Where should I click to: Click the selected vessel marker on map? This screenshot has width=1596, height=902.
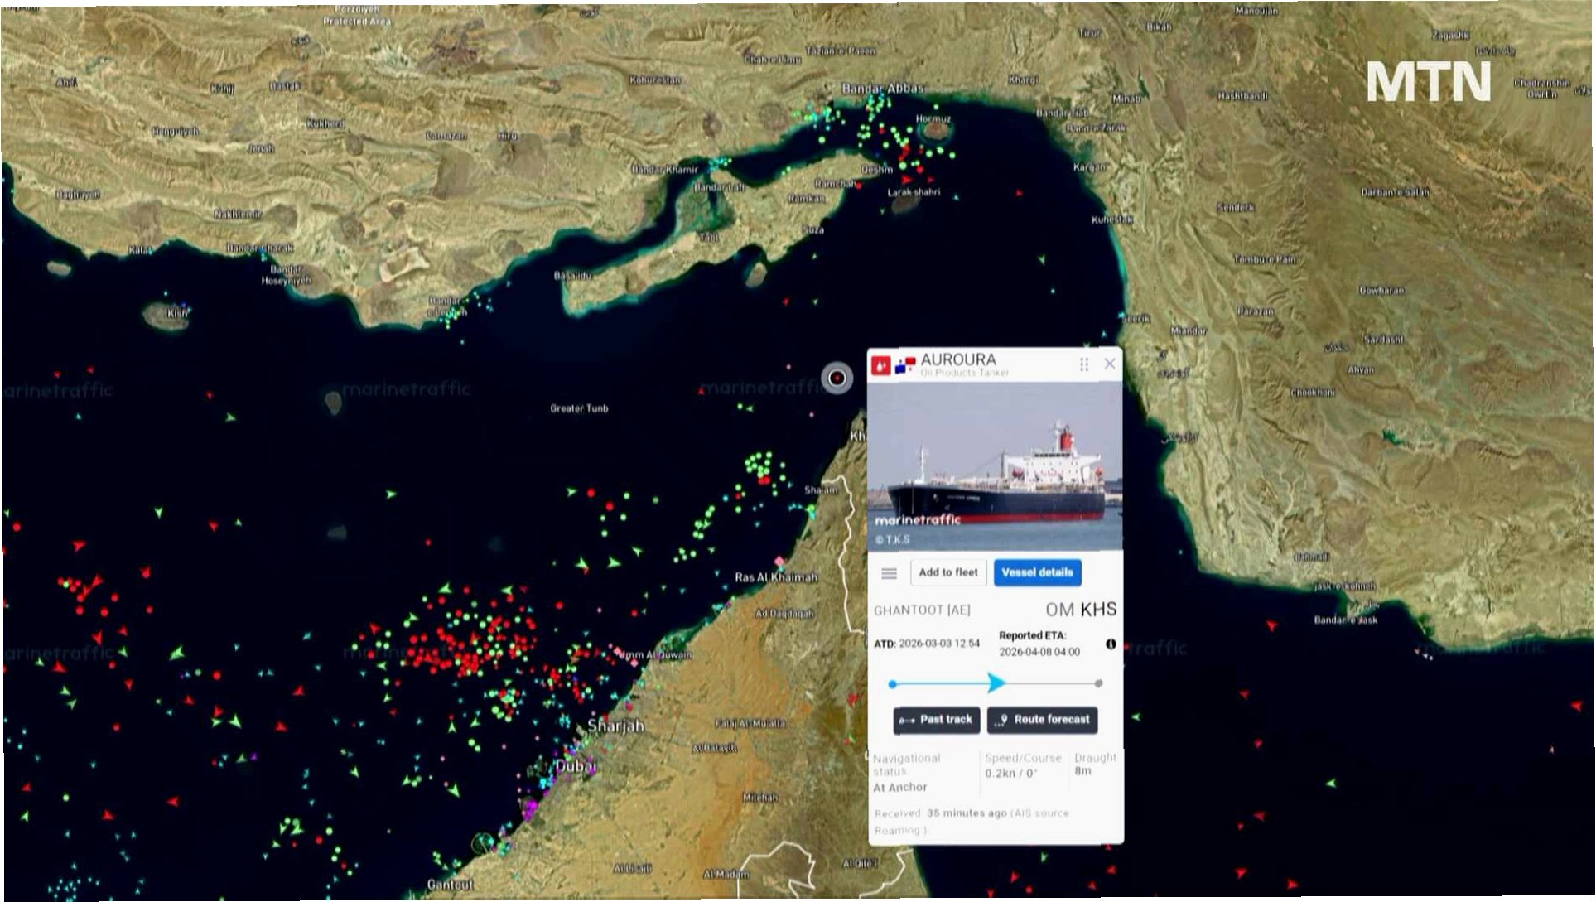pyautogui.click(x=837, y=378)
